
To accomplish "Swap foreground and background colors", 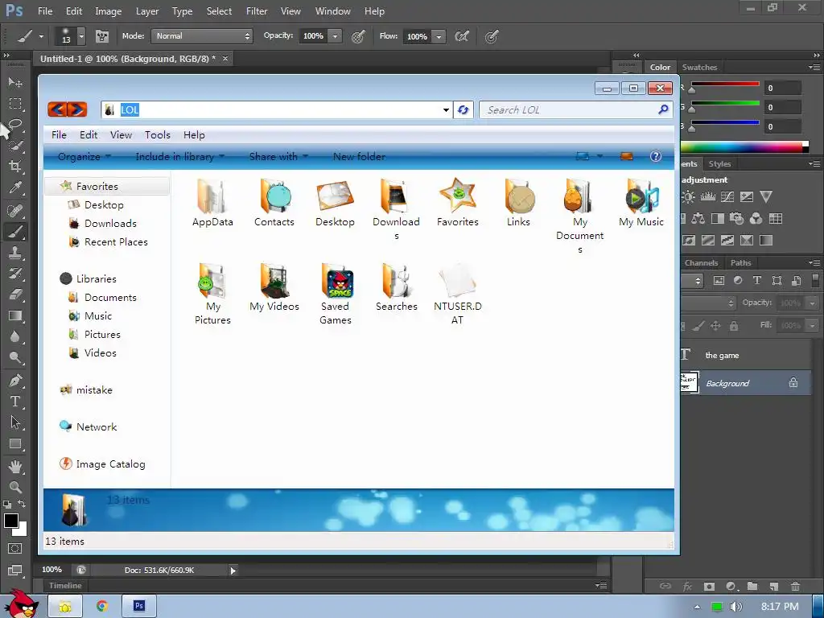I will click(x=22, y=504).
